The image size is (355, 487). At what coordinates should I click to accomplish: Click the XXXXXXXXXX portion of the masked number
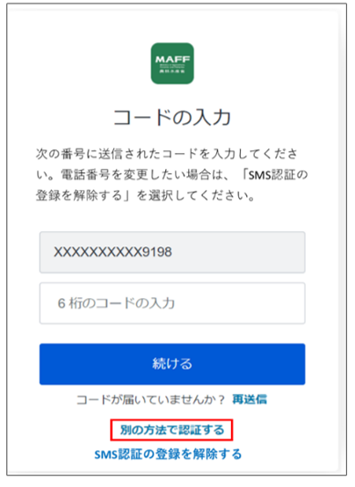coord(98,252)
